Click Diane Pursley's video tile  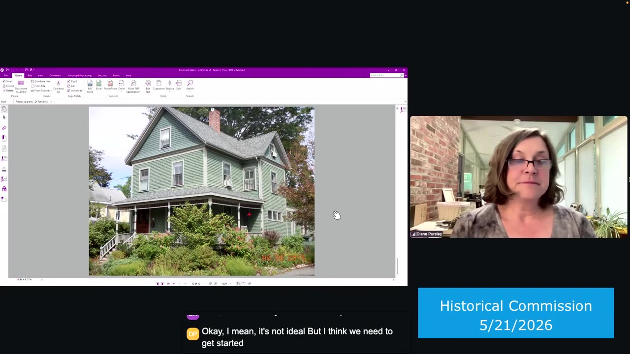pyautogui.click(x=519, y=177)
